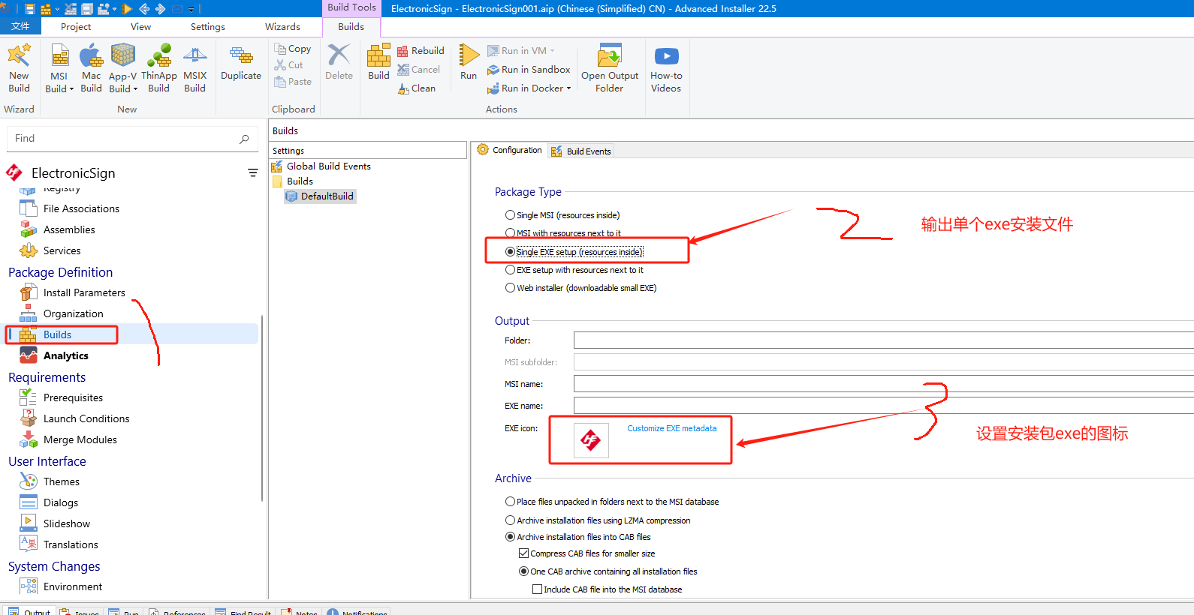Viewport: 1194px width, 615px height.
Task: Duplicate the selected build
Action: [241, 64]
